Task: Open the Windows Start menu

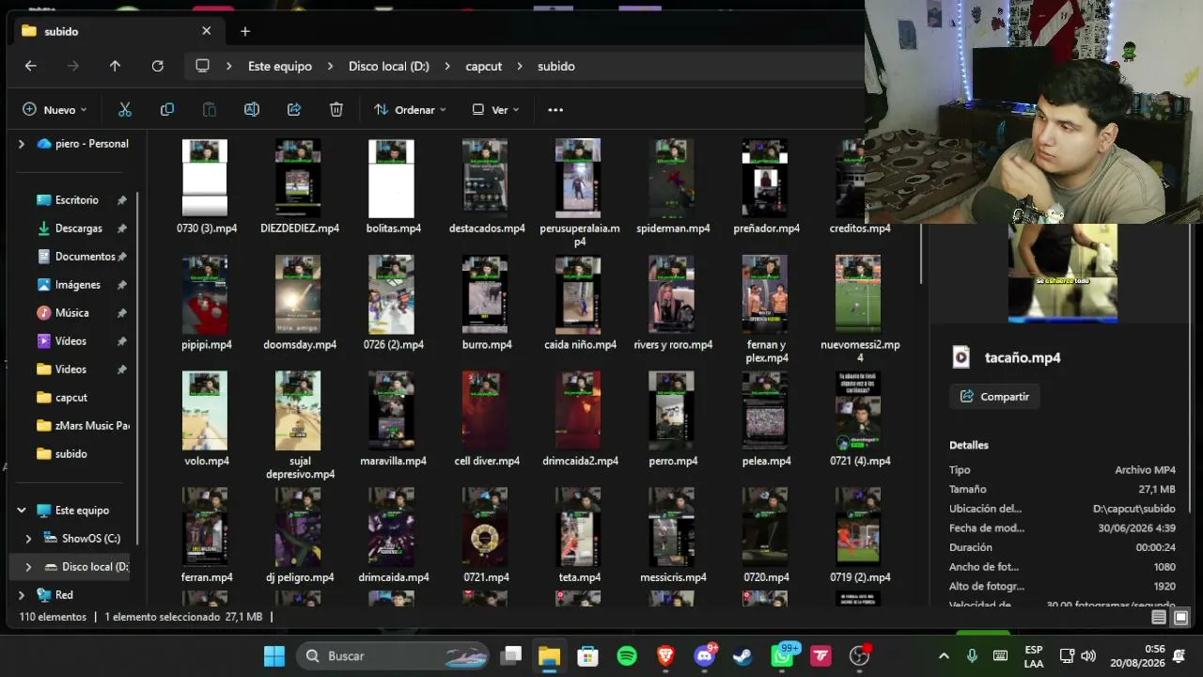Action: click(274, 655)
